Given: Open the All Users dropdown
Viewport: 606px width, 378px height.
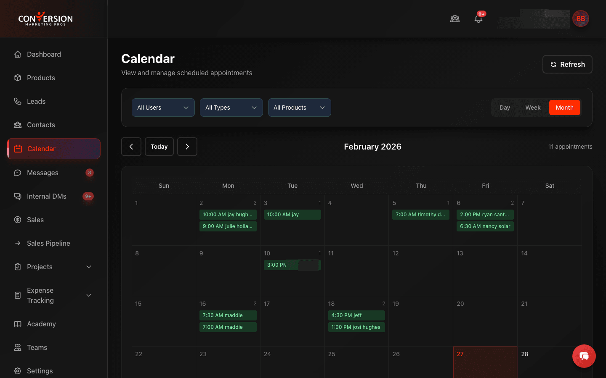Looking at the screenshot, I should tap(163, 108).
